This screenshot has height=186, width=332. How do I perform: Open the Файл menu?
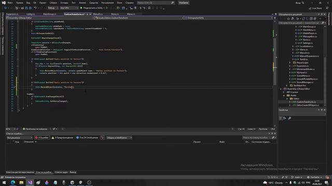point(10,3)
